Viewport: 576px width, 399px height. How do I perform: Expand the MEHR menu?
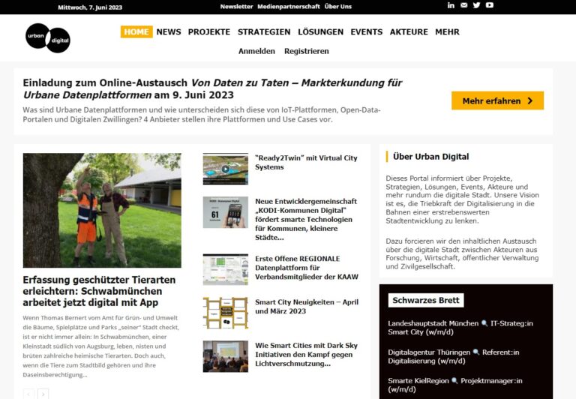(x=447, y=32)
